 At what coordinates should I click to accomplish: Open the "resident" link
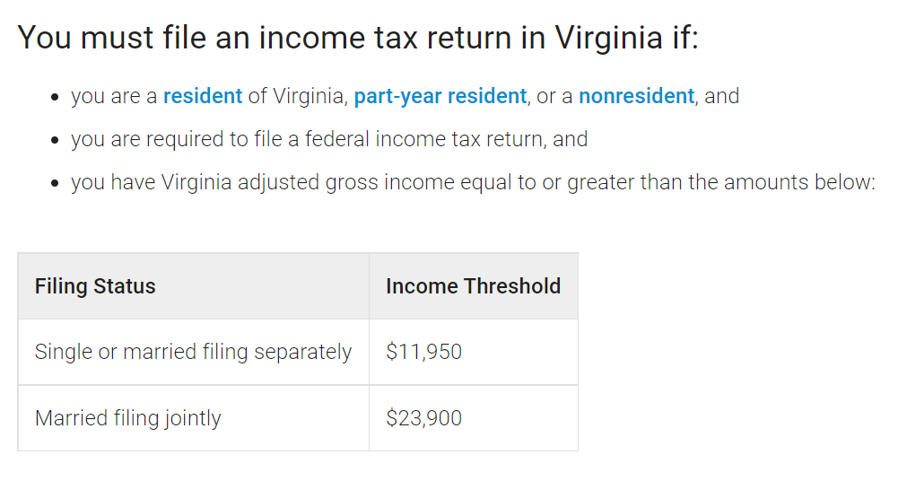[x=203, y=96]
